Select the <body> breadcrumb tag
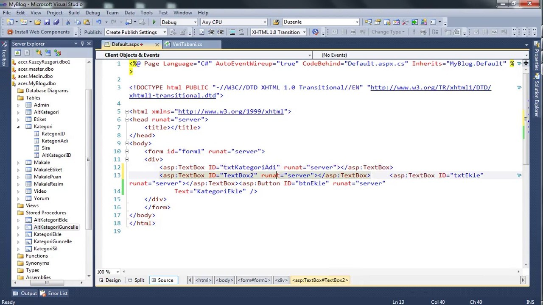 (224, 280)
